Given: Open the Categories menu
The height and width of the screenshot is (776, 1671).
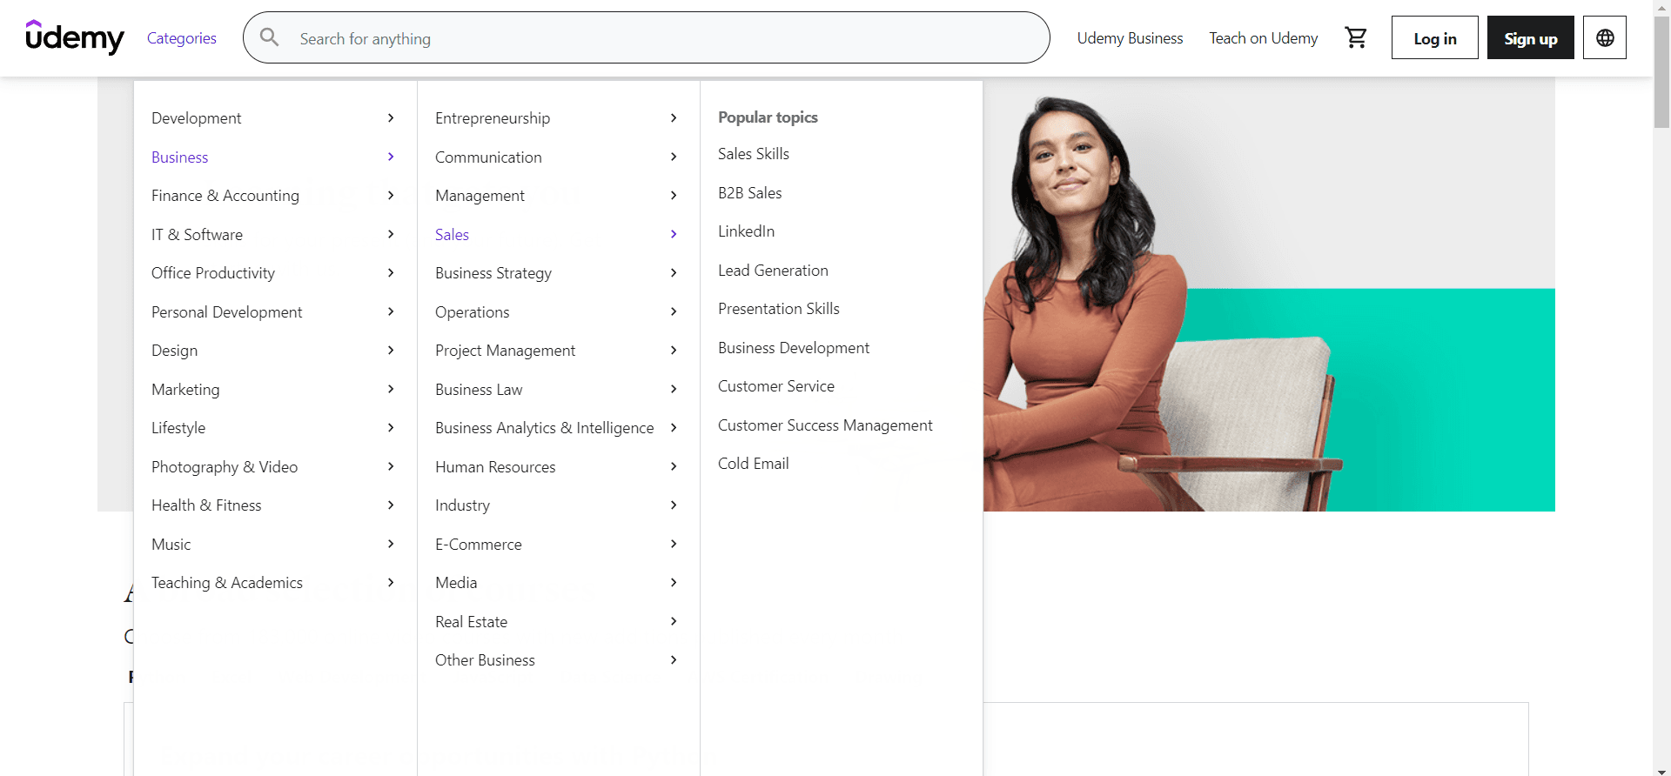Looking at the screenshot, I should point(181,38).
